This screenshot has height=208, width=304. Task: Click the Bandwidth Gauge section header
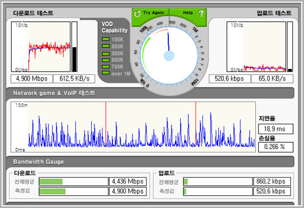point(150,162)
